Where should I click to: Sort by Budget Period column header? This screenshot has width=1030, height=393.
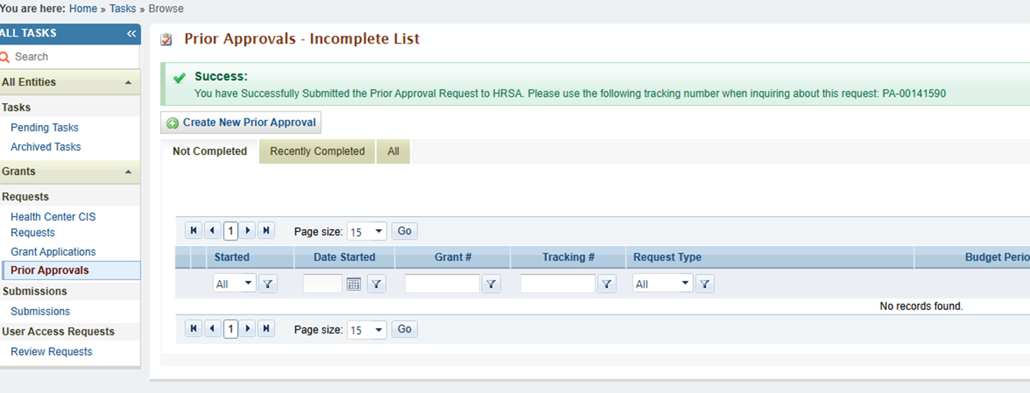[x=997, y=257]
